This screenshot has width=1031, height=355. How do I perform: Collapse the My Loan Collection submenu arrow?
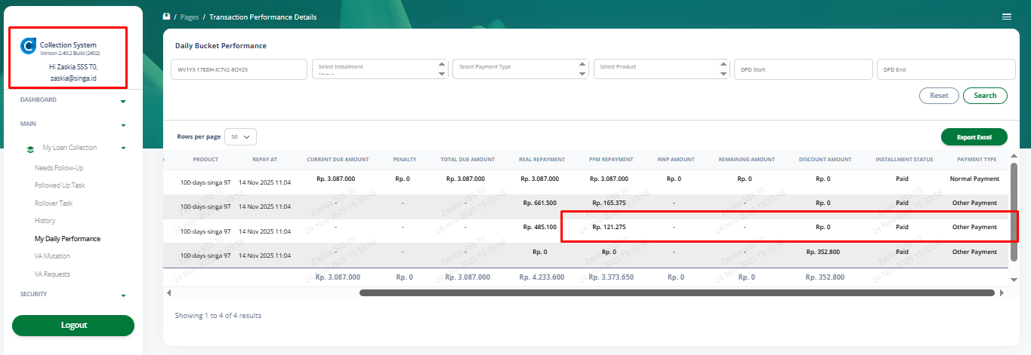(x=123, y=148)
